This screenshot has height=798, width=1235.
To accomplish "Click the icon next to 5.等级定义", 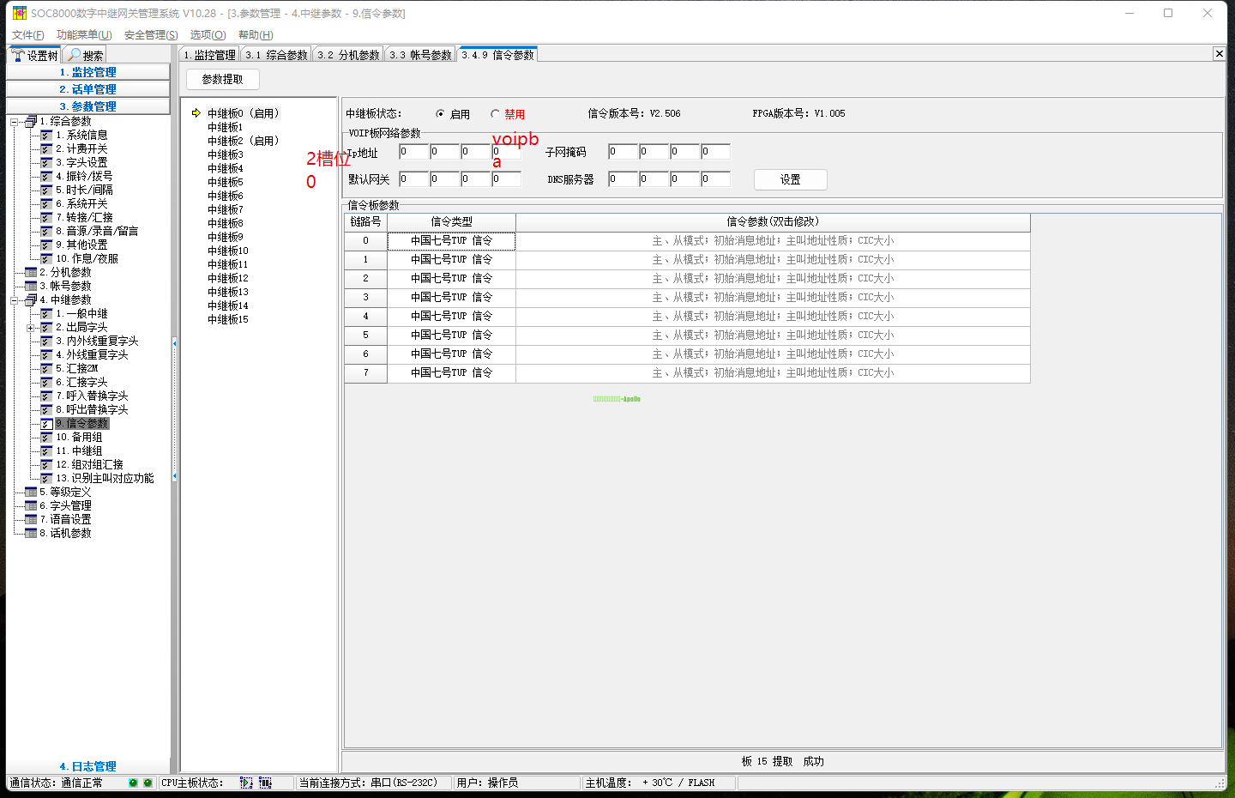I will pos(31,492).
